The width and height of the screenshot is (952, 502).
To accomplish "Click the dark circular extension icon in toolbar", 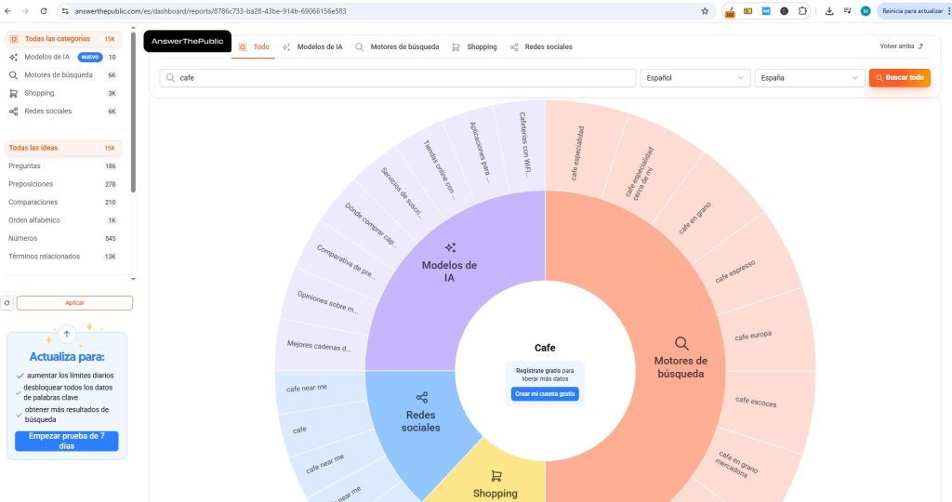I will [x=785, y=11].
